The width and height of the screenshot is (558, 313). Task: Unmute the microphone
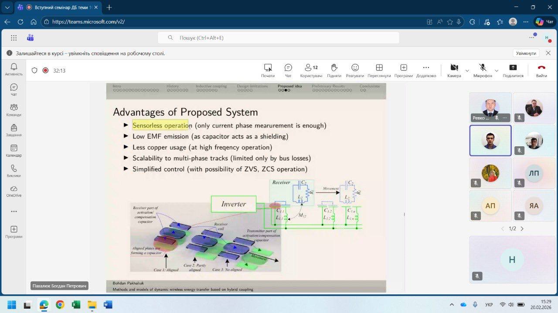click(x=483, y=70)
